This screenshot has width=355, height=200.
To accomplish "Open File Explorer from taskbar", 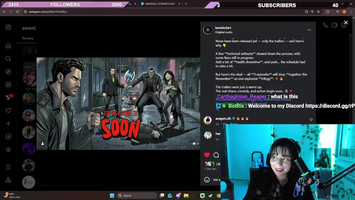I will click(x=186, y=196).
